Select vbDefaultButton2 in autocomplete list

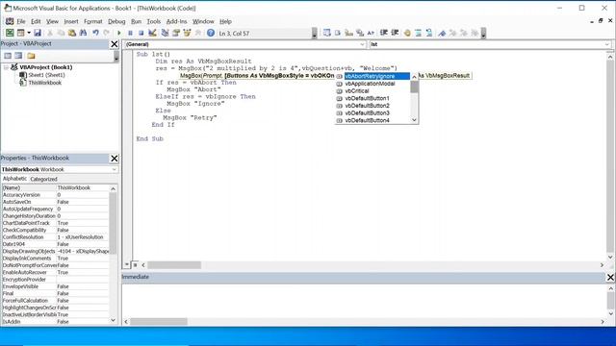click(x=372, y=106)
